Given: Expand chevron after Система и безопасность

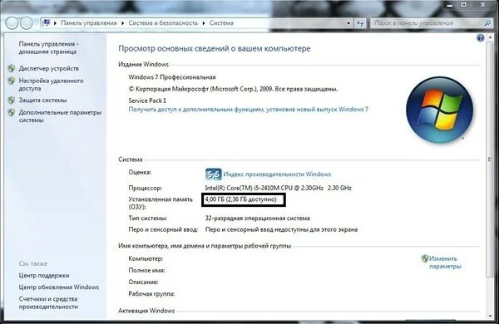Looking at the screenshot, I should [204, 23].
